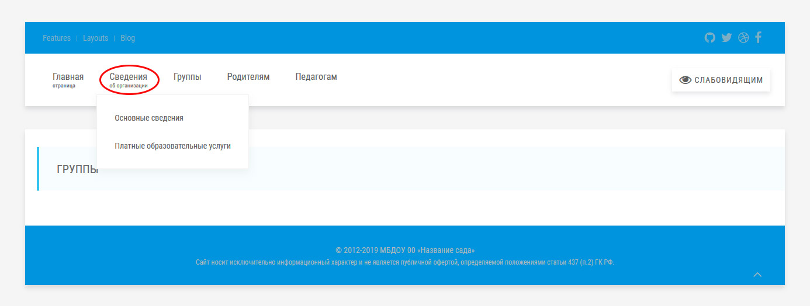Viewport: 810px width, 306px height.
Task: Choose Основные сведения from the dropdown
Action: coord(149,118)
